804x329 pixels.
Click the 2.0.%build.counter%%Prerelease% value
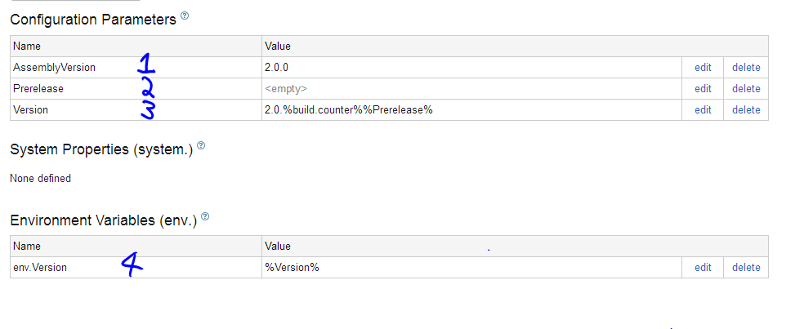pos(349,109)
